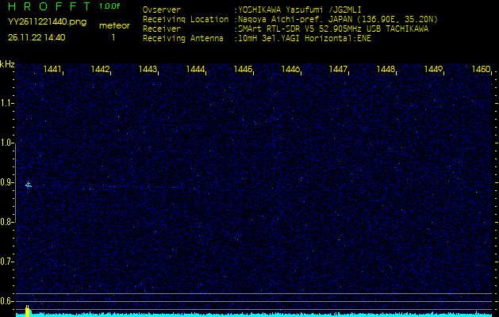Image resolution: width=499 pixels, height=317 pixels.
Task: Select the 1.0.0f version label
Action: (x=110, y=6)
